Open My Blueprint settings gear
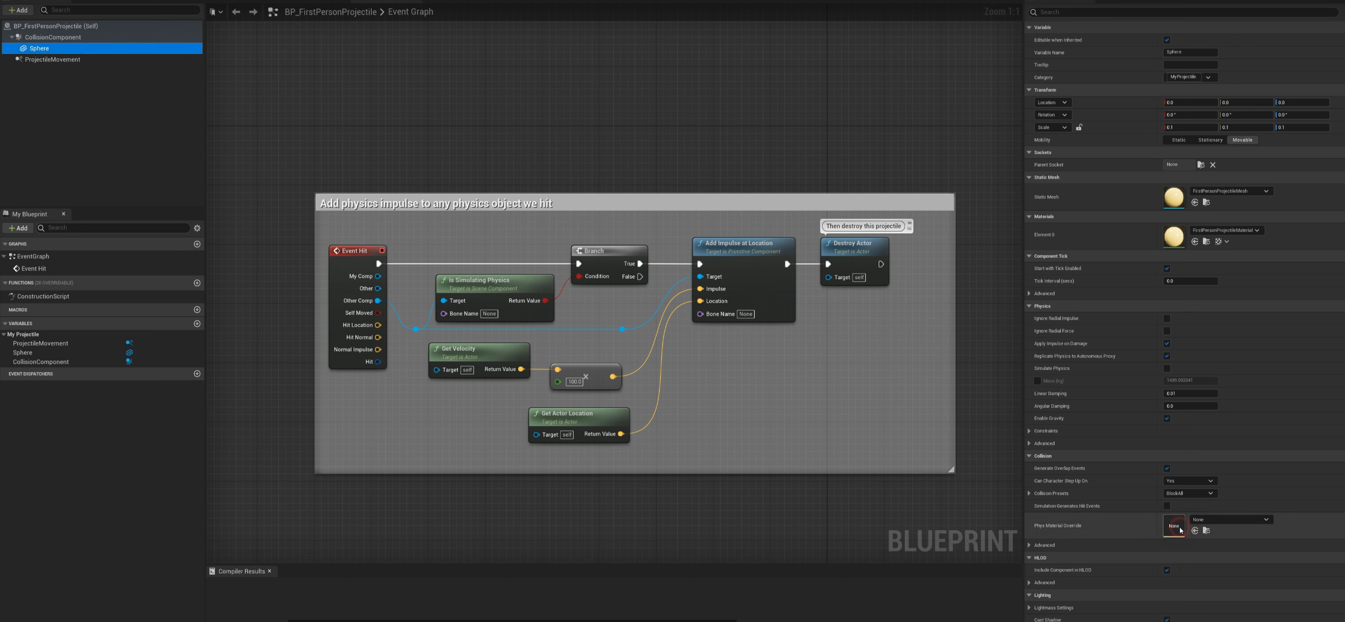 (x=197, y=228)
